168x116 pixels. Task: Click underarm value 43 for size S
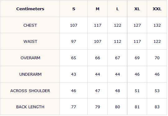(74, 74)
